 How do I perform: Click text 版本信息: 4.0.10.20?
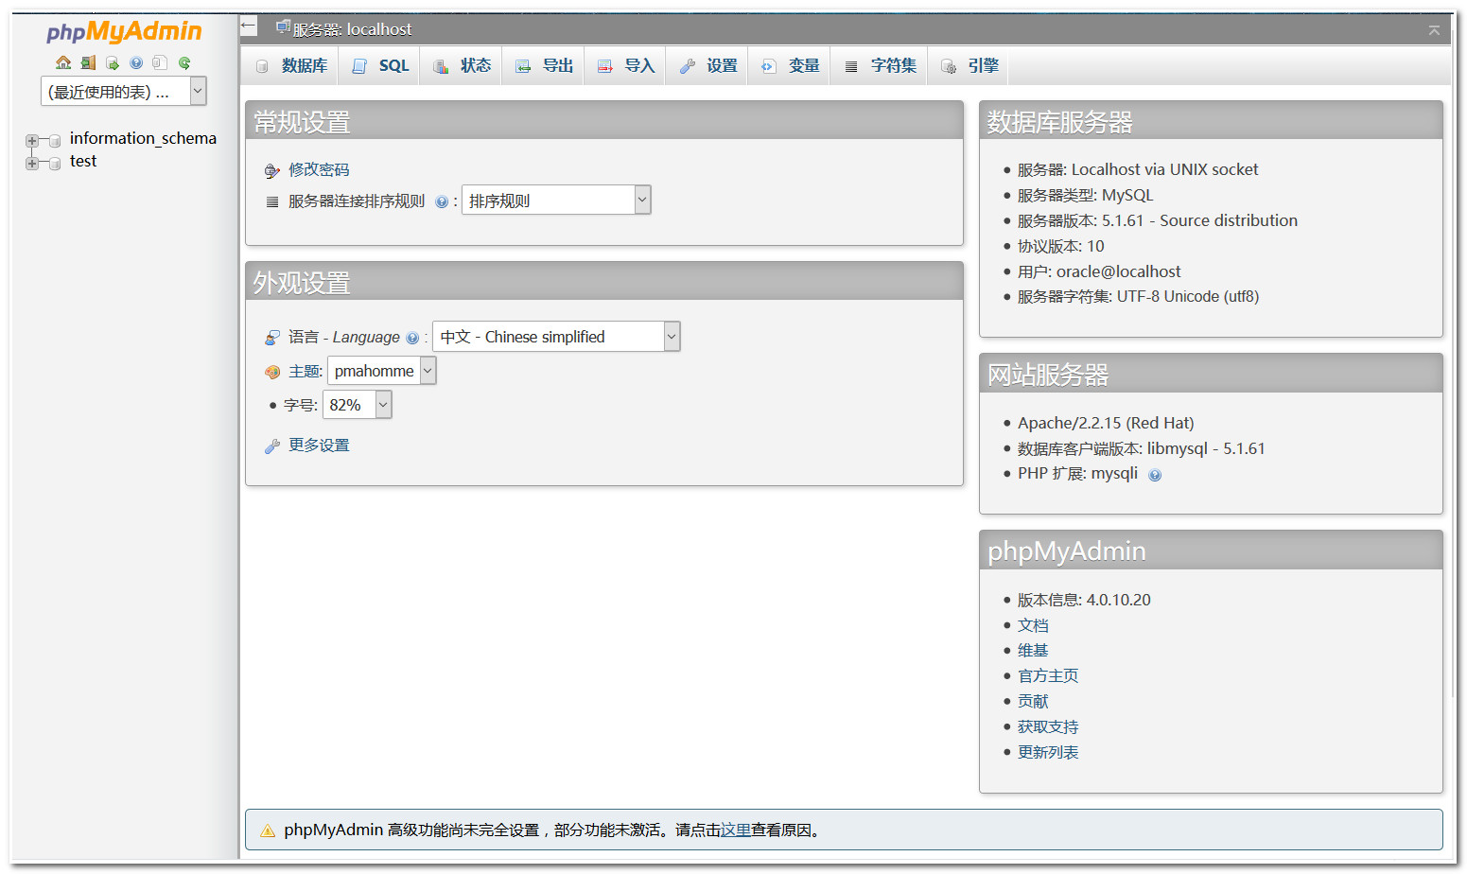(x=1084, y=600)
